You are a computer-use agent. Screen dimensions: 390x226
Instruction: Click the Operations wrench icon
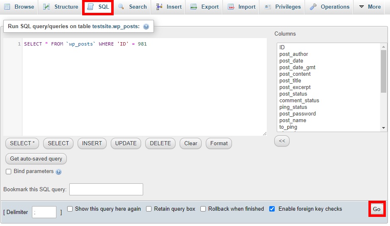click(313, 7)
